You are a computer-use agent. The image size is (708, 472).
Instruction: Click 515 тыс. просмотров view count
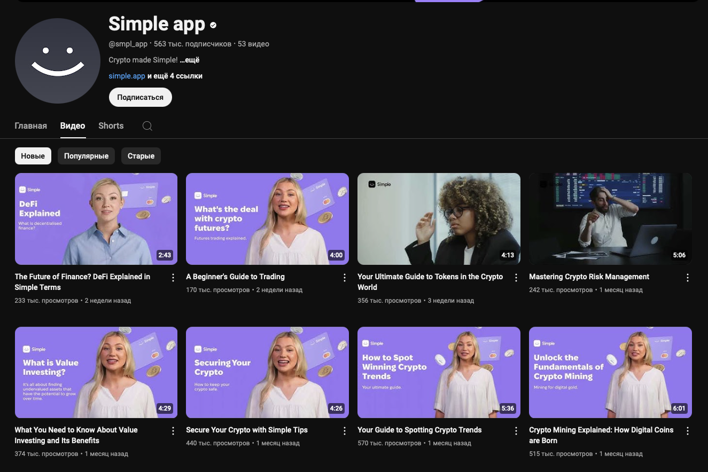[x=561, y=454]
